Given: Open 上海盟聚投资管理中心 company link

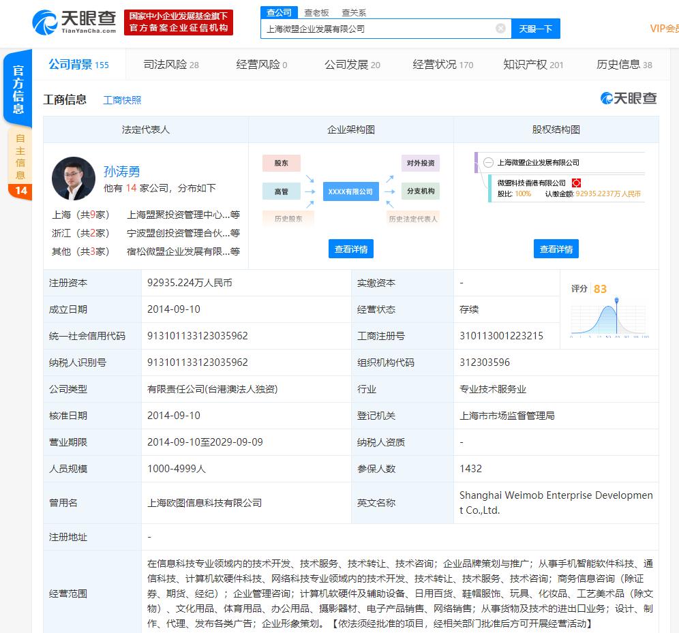Looking at the screenshot, I should tap(183, 215).
